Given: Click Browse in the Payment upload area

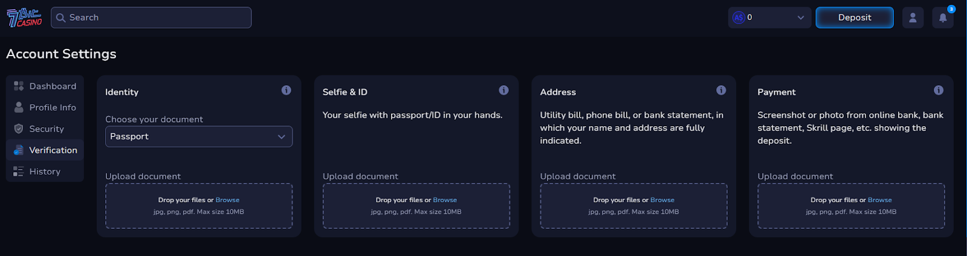Looking at the screenshot, I should point(879,200).
